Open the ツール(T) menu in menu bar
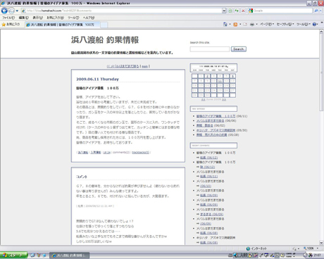The image size is (324, 259). point(73,18)
